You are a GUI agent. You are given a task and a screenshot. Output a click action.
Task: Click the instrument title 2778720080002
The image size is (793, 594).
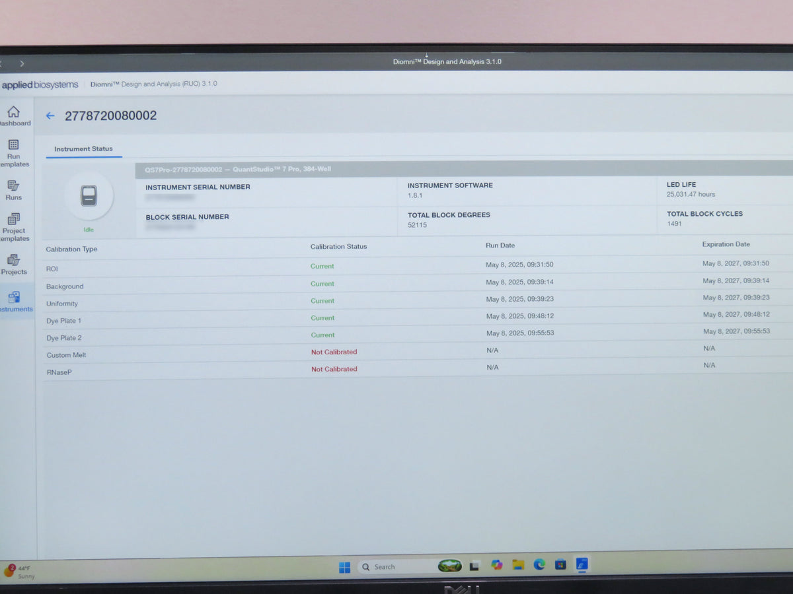point(111,116)
